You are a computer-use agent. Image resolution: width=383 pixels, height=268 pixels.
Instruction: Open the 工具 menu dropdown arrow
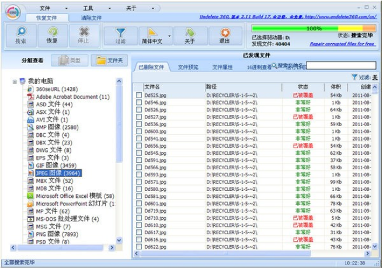(x=110, y=9)
